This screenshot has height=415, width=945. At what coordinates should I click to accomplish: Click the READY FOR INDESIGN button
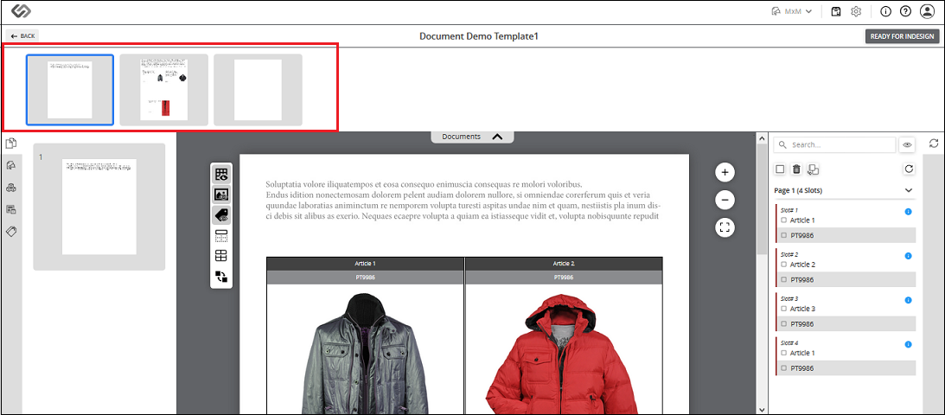(903, 36)
